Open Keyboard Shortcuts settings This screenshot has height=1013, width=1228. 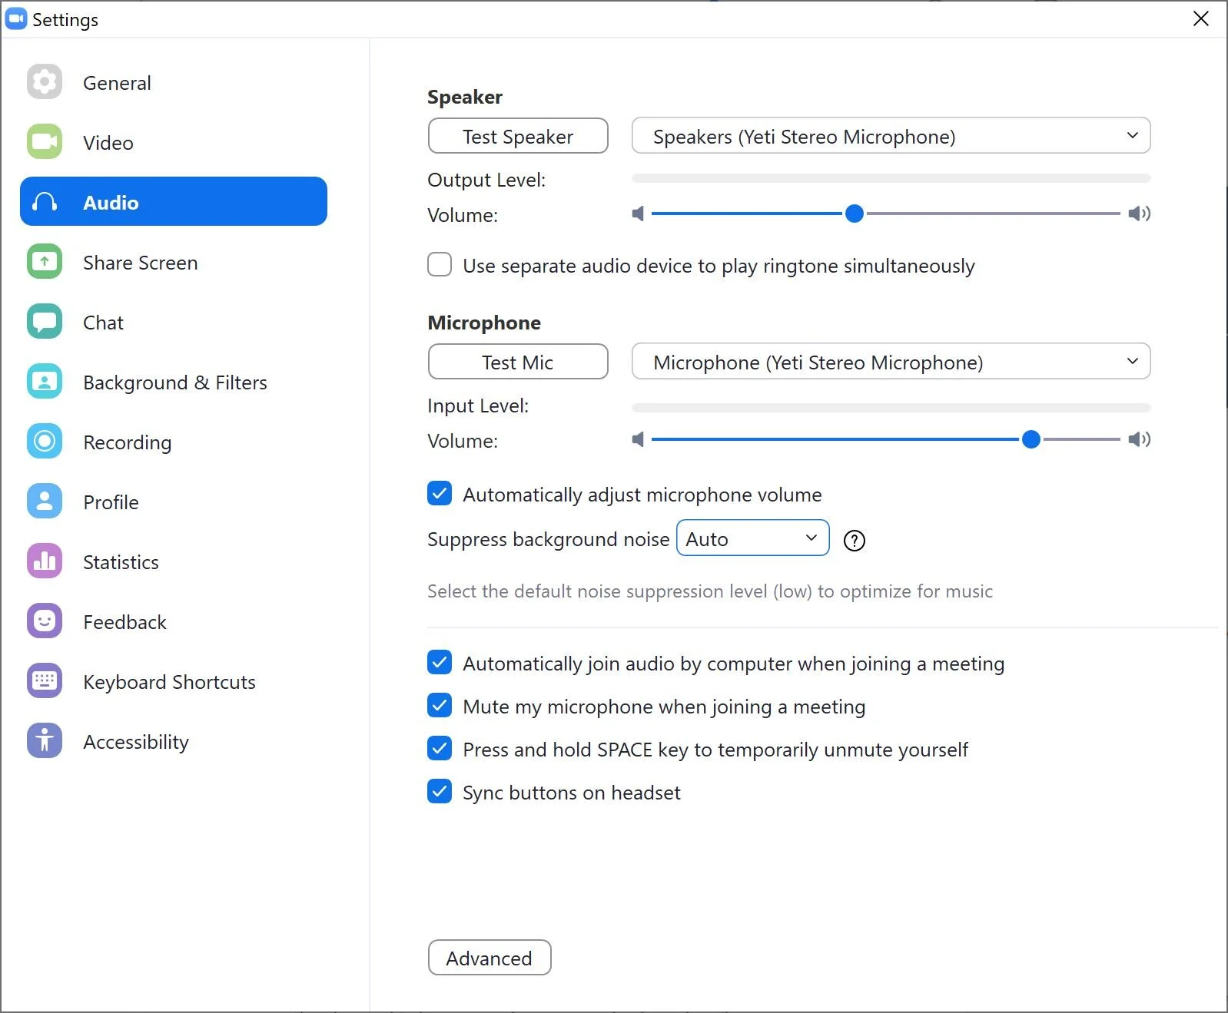[174, 681]
